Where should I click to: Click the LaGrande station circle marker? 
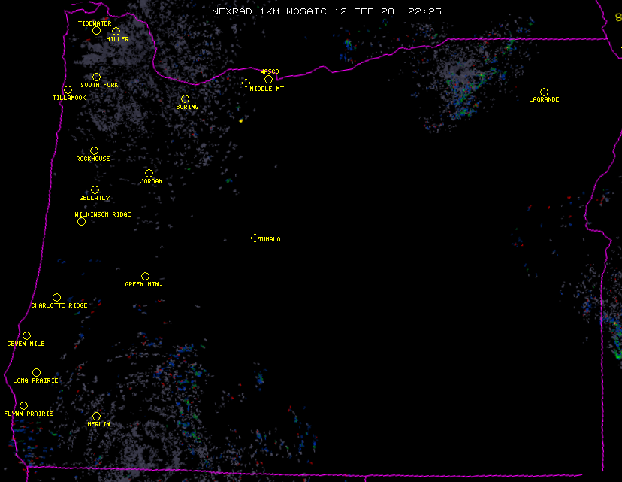point(544,92)
